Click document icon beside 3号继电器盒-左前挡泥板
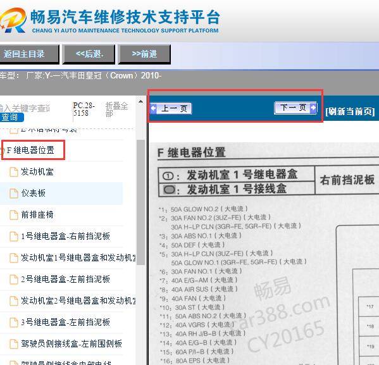The image size is (379, 365). coord(14,323)
